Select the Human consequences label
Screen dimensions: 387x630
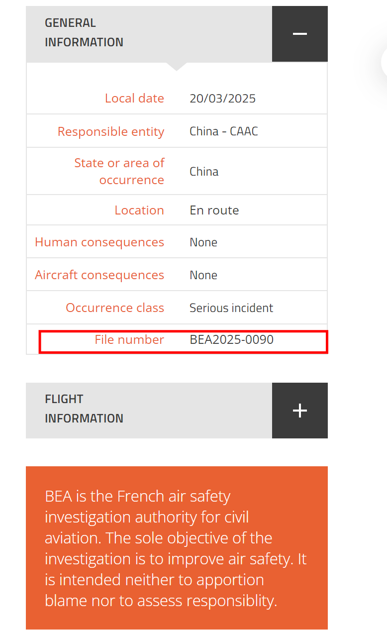tap(99, 242)
